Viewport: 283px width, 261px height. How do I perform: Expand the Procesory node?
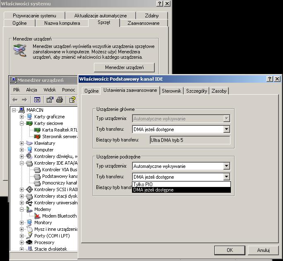22,242
